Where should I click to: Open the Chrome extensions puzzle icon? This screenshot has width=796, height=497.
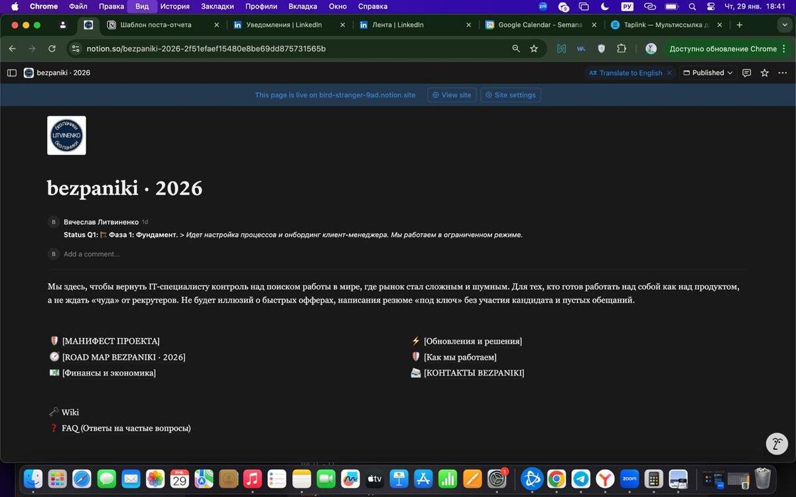pyautogui.click(x=621, y=48)
